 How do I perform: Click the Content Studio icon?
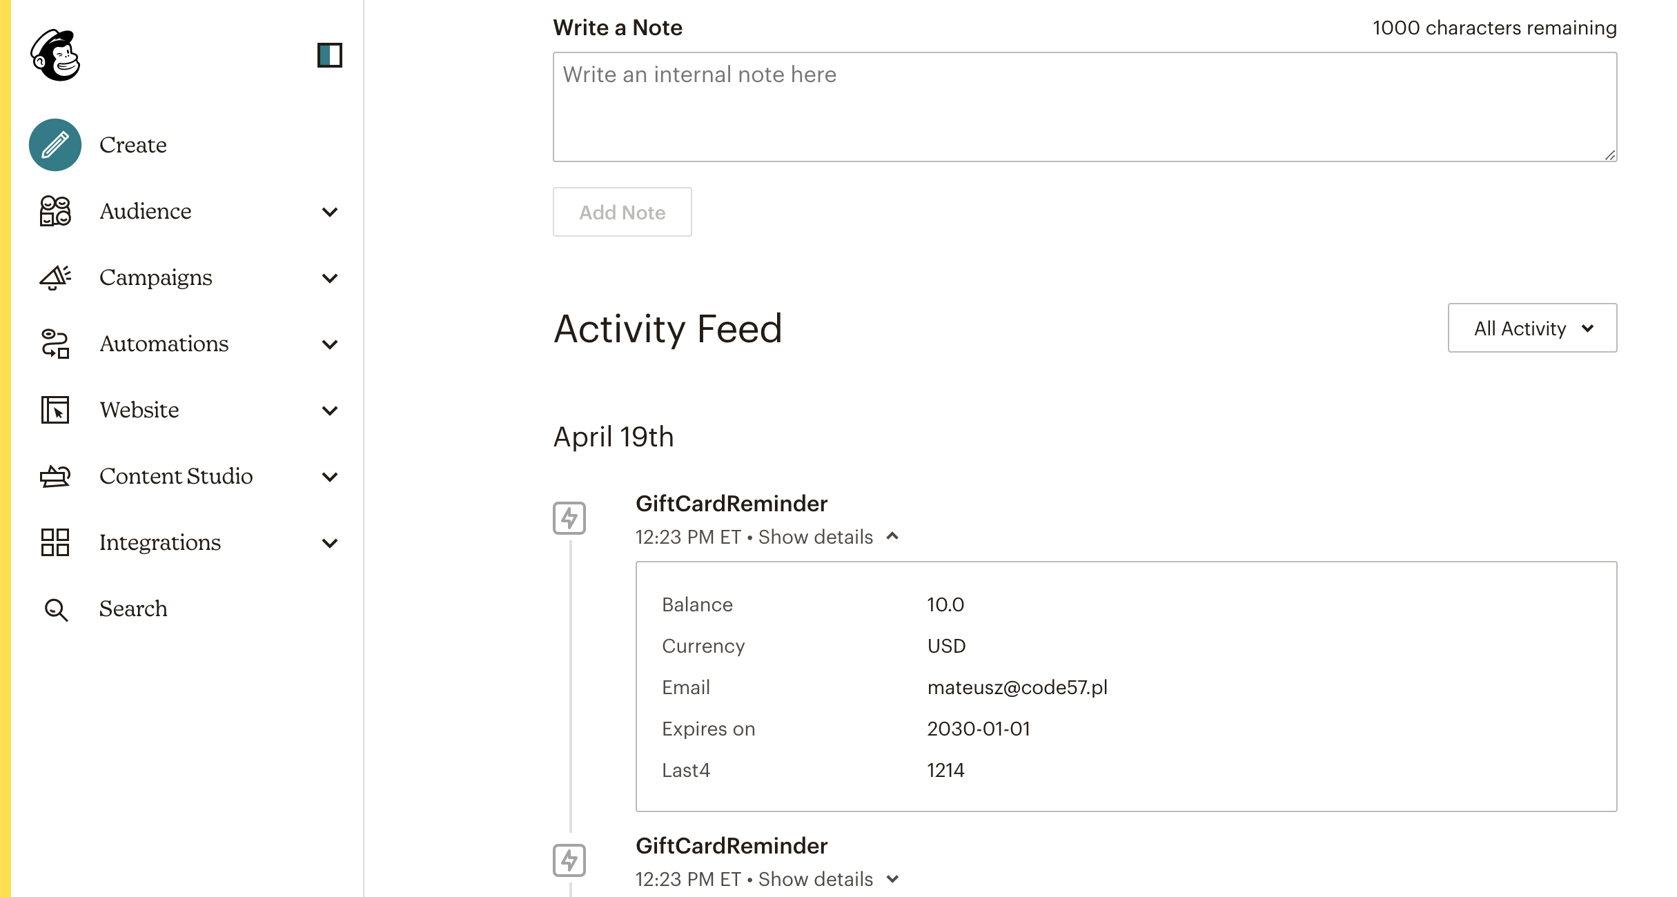[55, 476]
